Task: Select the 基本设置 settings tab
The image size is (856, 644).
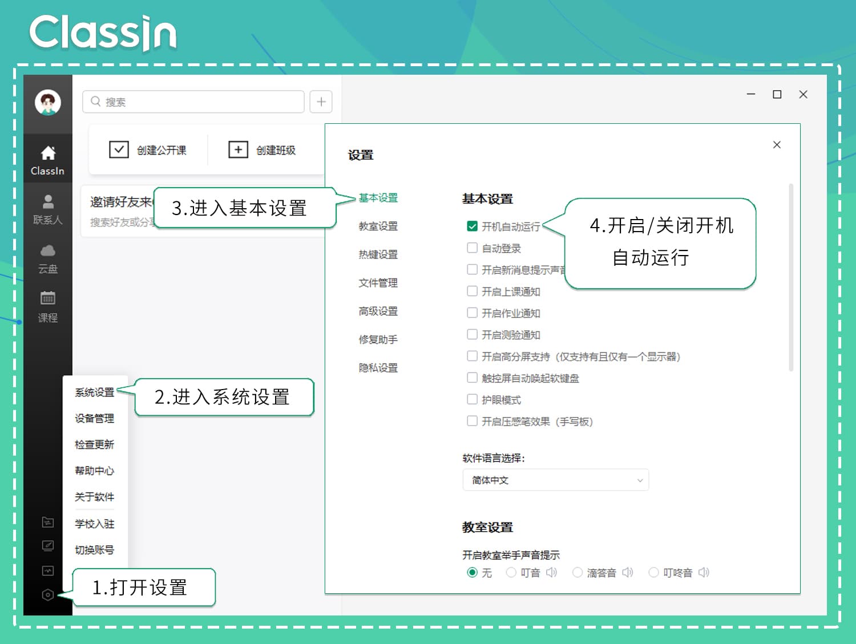Action: pyautogui.click(x=378, y=198)
